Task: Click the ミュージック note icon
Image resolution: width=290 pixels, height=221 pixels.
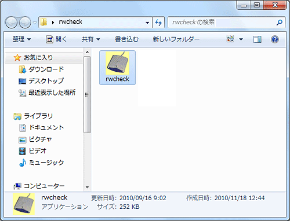Action: (23, 163)
